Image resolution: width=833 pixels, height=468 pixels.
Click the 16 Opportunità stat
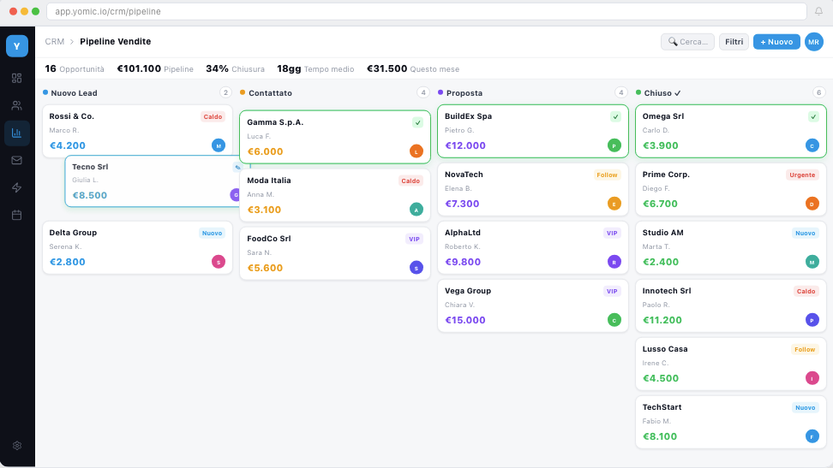pos(75,69)
